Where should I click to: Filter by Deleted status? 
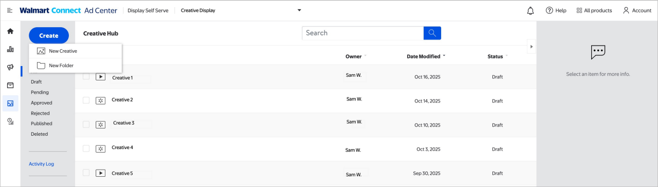tap(39, 134)
